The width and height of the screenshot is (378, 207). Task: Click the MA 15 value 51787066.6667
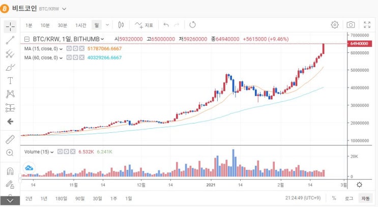pos(104,49)
